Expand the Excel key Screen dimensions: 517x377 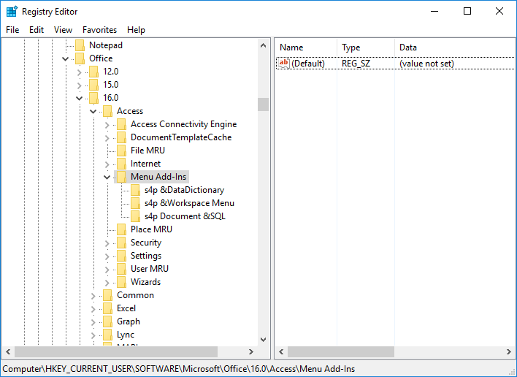93,309
